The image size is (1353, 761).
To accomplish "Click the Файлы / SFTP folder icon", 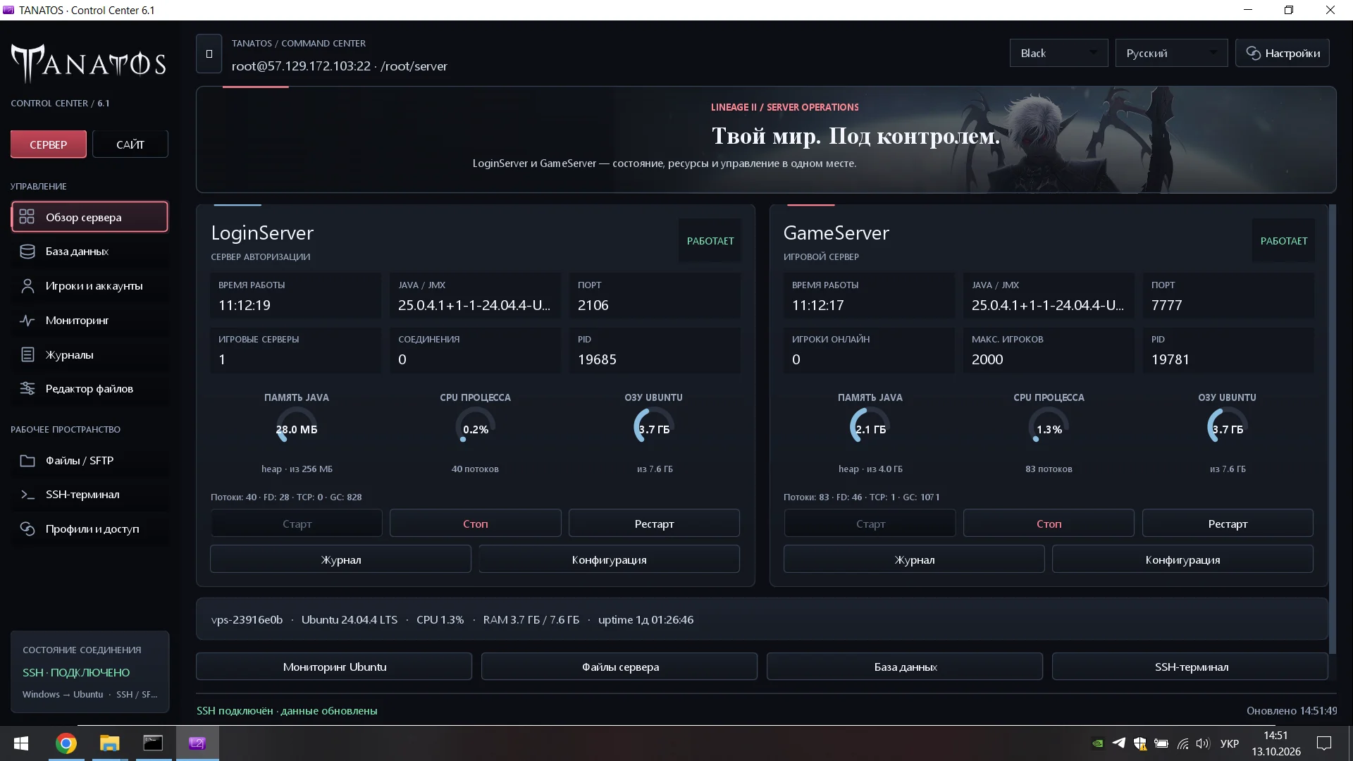I will point(27,461).
